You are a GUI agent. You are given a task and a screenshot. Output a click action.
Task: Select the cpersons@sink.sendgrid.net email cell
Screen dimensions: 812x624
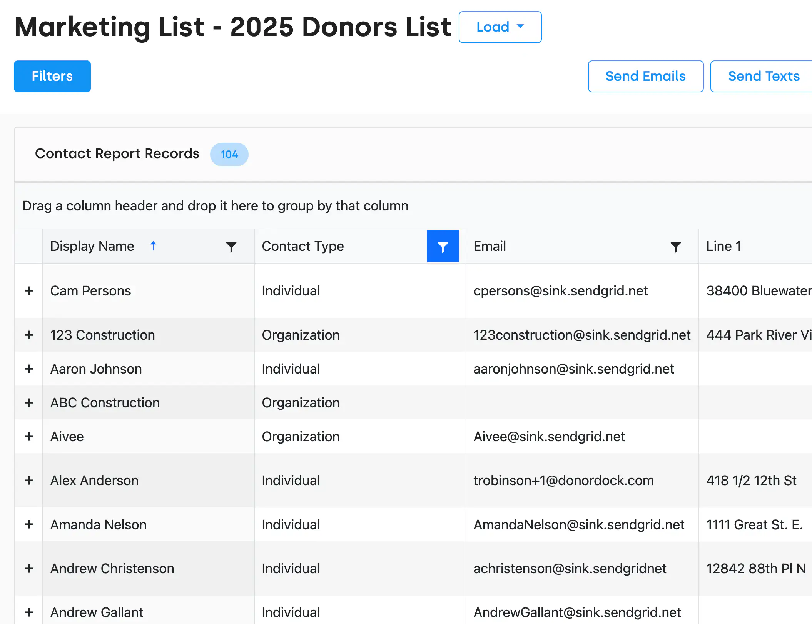point(560,291)
